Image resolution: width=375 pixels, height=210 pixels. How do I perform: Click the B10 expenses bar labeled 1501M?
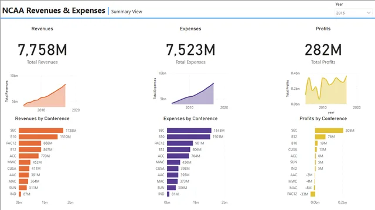[x=189, y=136]
